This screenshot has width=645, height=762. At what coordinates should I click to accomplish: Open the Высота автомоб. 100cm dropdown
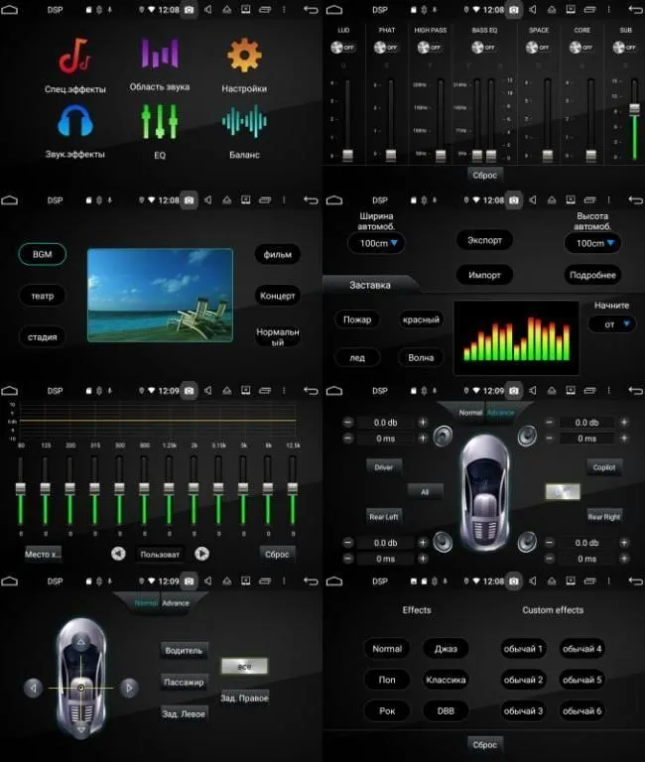click(592, 243)
